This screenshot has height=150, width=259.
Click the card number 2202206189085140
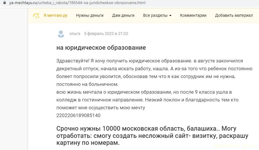click(x=79, y=115)
